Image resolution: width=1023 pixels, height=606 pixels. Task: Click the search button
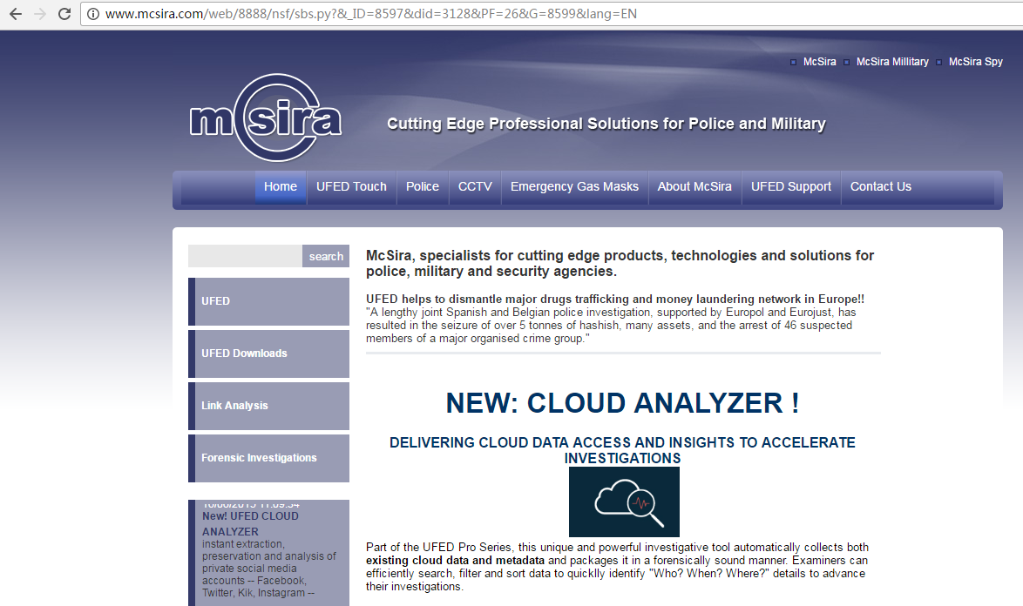(x=326, y=256)
